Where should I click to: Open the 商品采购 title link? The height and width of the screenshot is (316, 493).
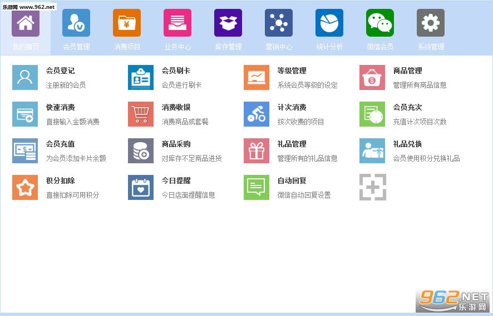(176, 144)
